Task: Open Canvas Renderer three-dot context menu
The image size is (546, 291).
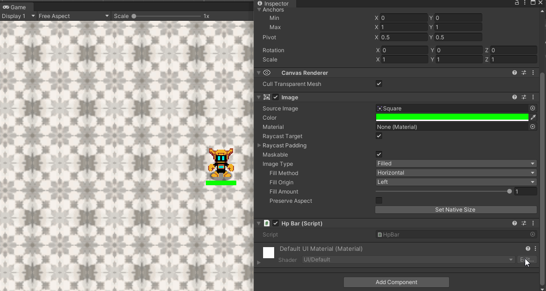Action: (x=533, y=73)
